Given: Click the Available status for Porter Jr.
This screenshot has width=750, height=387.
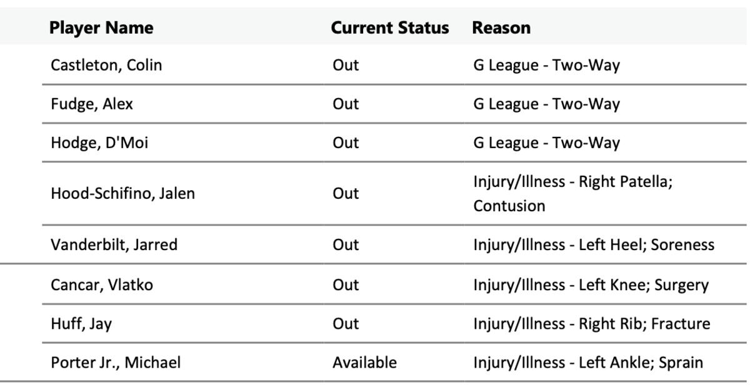Looking at the screenshot, I should [x=364, y=363].
